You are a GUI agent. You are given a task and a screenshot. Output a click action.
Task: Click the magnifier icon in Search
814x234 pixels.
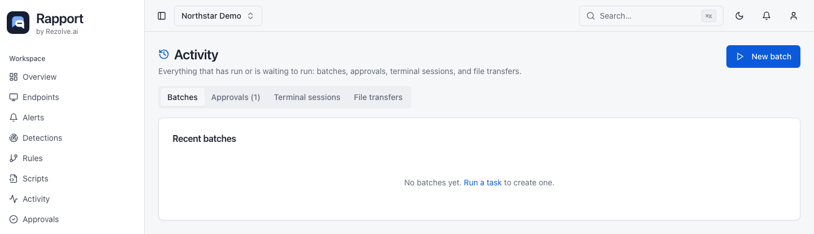(591, 16)
